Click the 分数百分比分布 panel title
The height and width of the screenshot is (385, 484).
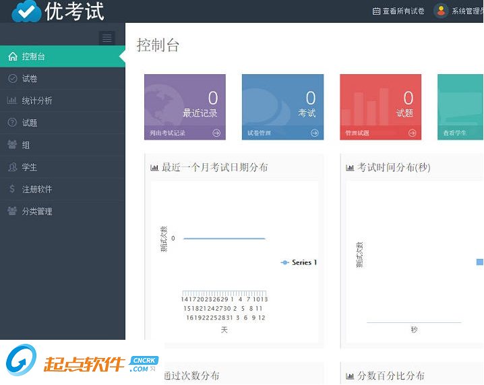click(390, 376)
